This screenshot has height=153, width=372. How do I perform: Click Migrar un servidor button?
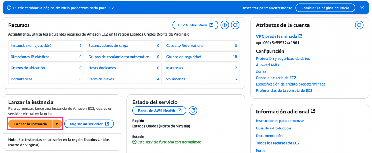[89, 124]
